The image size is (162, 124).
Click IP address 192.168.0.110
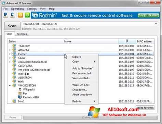126,74
